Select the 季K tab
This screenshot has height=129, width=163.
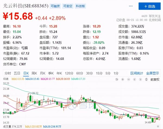pos(51,73)
